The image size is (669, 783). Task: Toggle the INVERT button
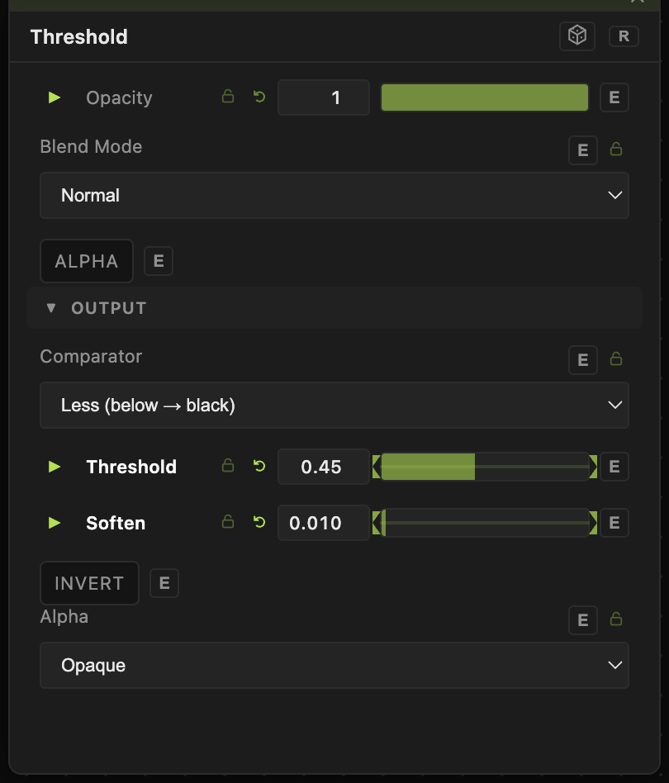[89, 583]
